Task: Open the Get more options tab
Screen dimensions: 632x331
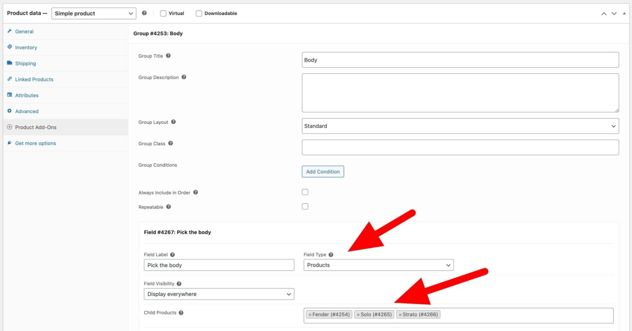Action: [66, 143]
